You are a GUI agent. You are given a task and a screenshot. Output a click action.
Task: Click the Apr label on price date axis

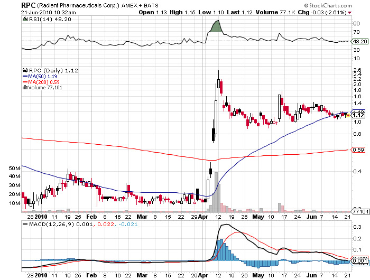click(203, 217)
